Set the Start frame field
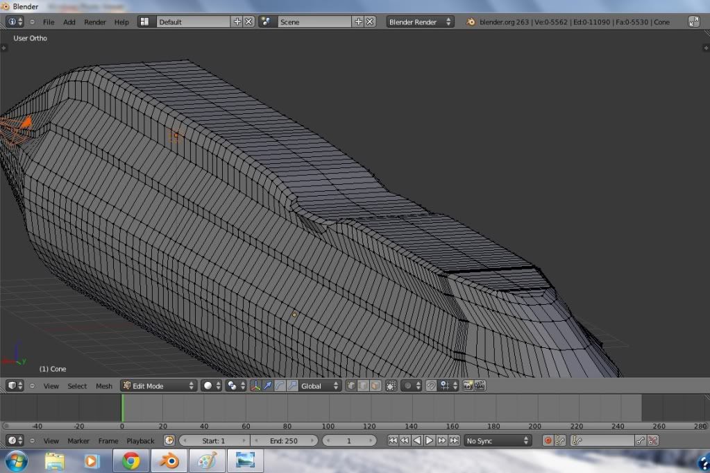This screenshot has height=473, width=710. pyautogui.click(x=214, y=440)
